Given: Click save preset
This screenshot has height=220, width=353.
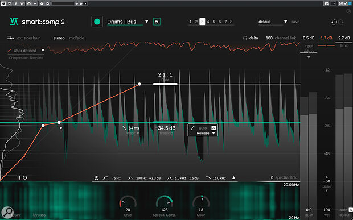Looking at the screenshot, I should pos(295,22).
